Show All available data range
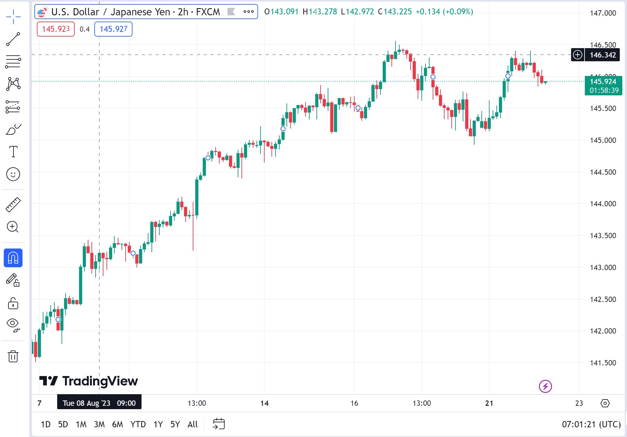Screen dimensions: 627x437 193,424
